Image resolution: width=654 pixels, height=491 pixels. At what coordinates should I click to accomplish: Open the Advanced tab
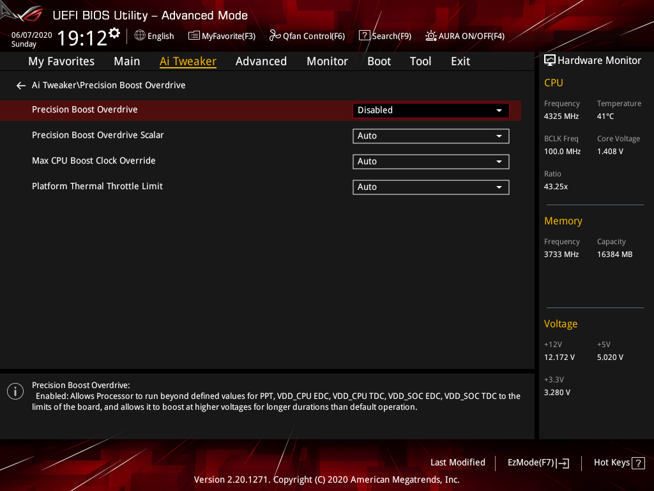coord(261,61)
